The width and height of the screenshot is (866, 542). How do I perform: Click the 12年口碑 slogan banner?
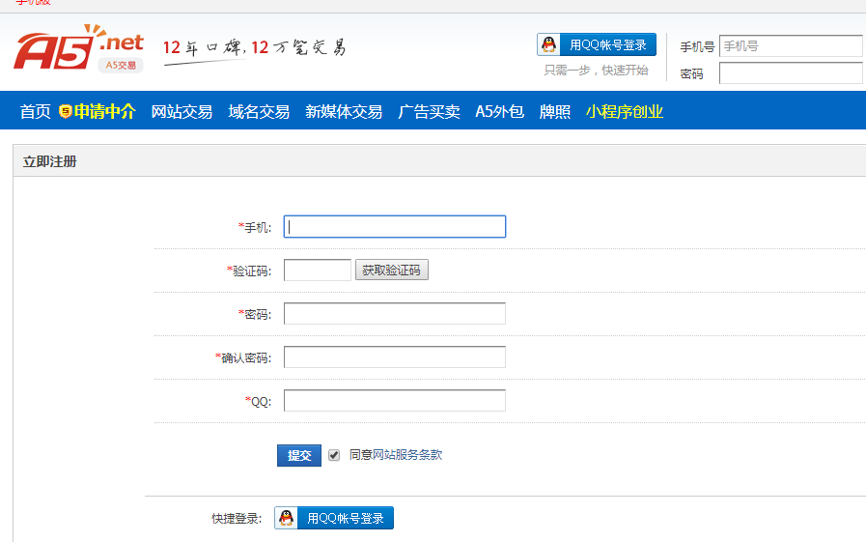coord(255,49)
